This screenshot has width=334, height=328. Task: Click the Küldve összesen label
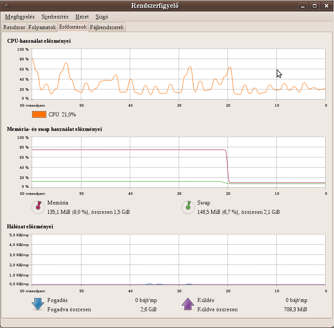(217, 309)
